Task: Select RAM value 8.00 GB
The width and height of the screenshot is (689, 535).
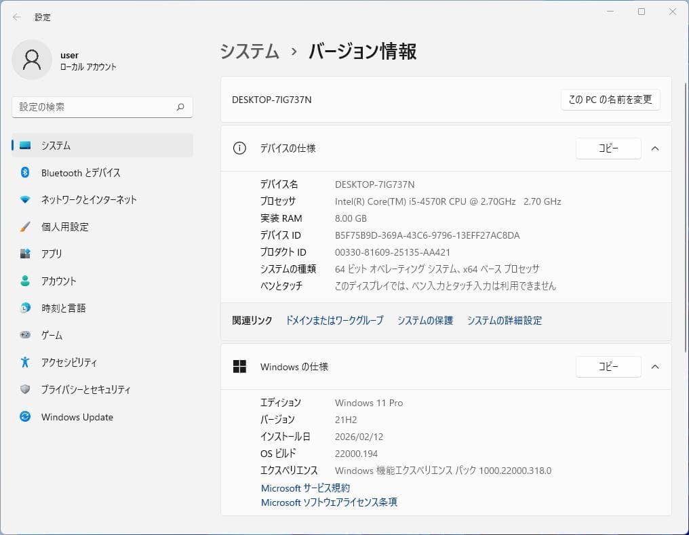Action: tap(351, 218)
